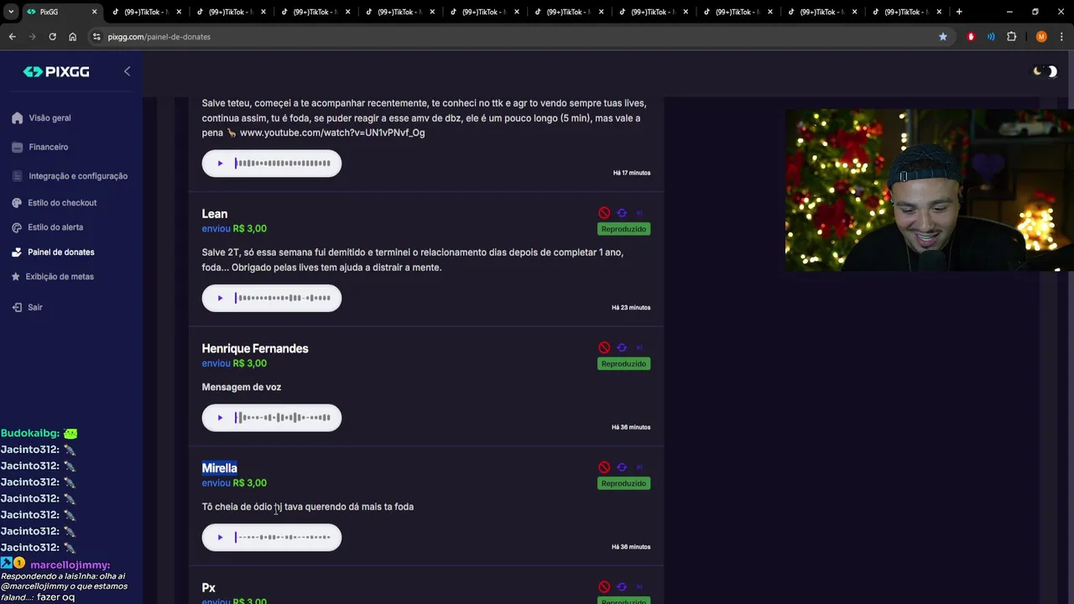This screenshot has height=604, width=1074.
Task: Replay Mirella's donation with the refresh icon
Action: tap(622, 467)
